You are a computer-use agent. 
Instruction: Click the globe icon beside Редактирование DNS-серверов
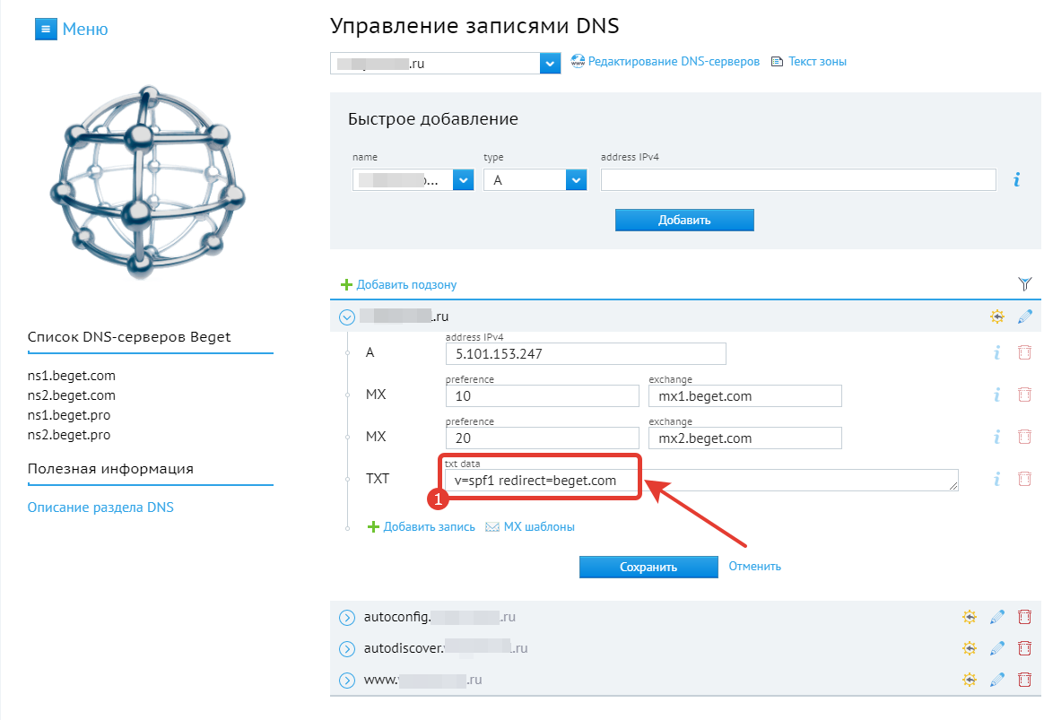[x=578, y=62]
